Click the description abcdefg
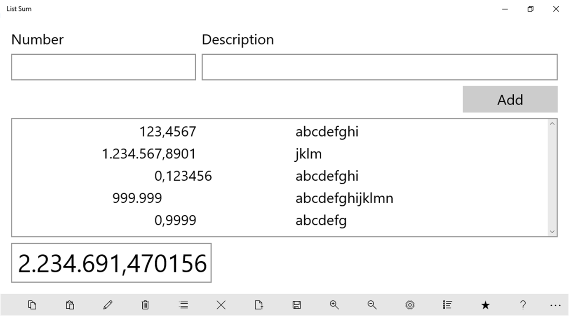569x316 pixels. (x=321, y=221)
